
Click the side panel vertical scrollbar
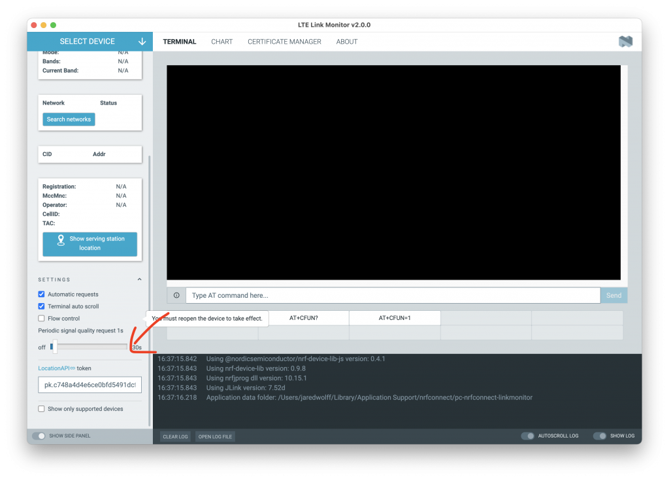click(x=150, y=290)
